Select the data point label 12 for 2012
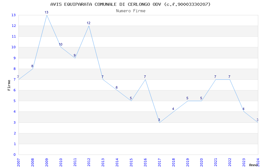Viewport: 261px width, 168px height. [88, 23]
